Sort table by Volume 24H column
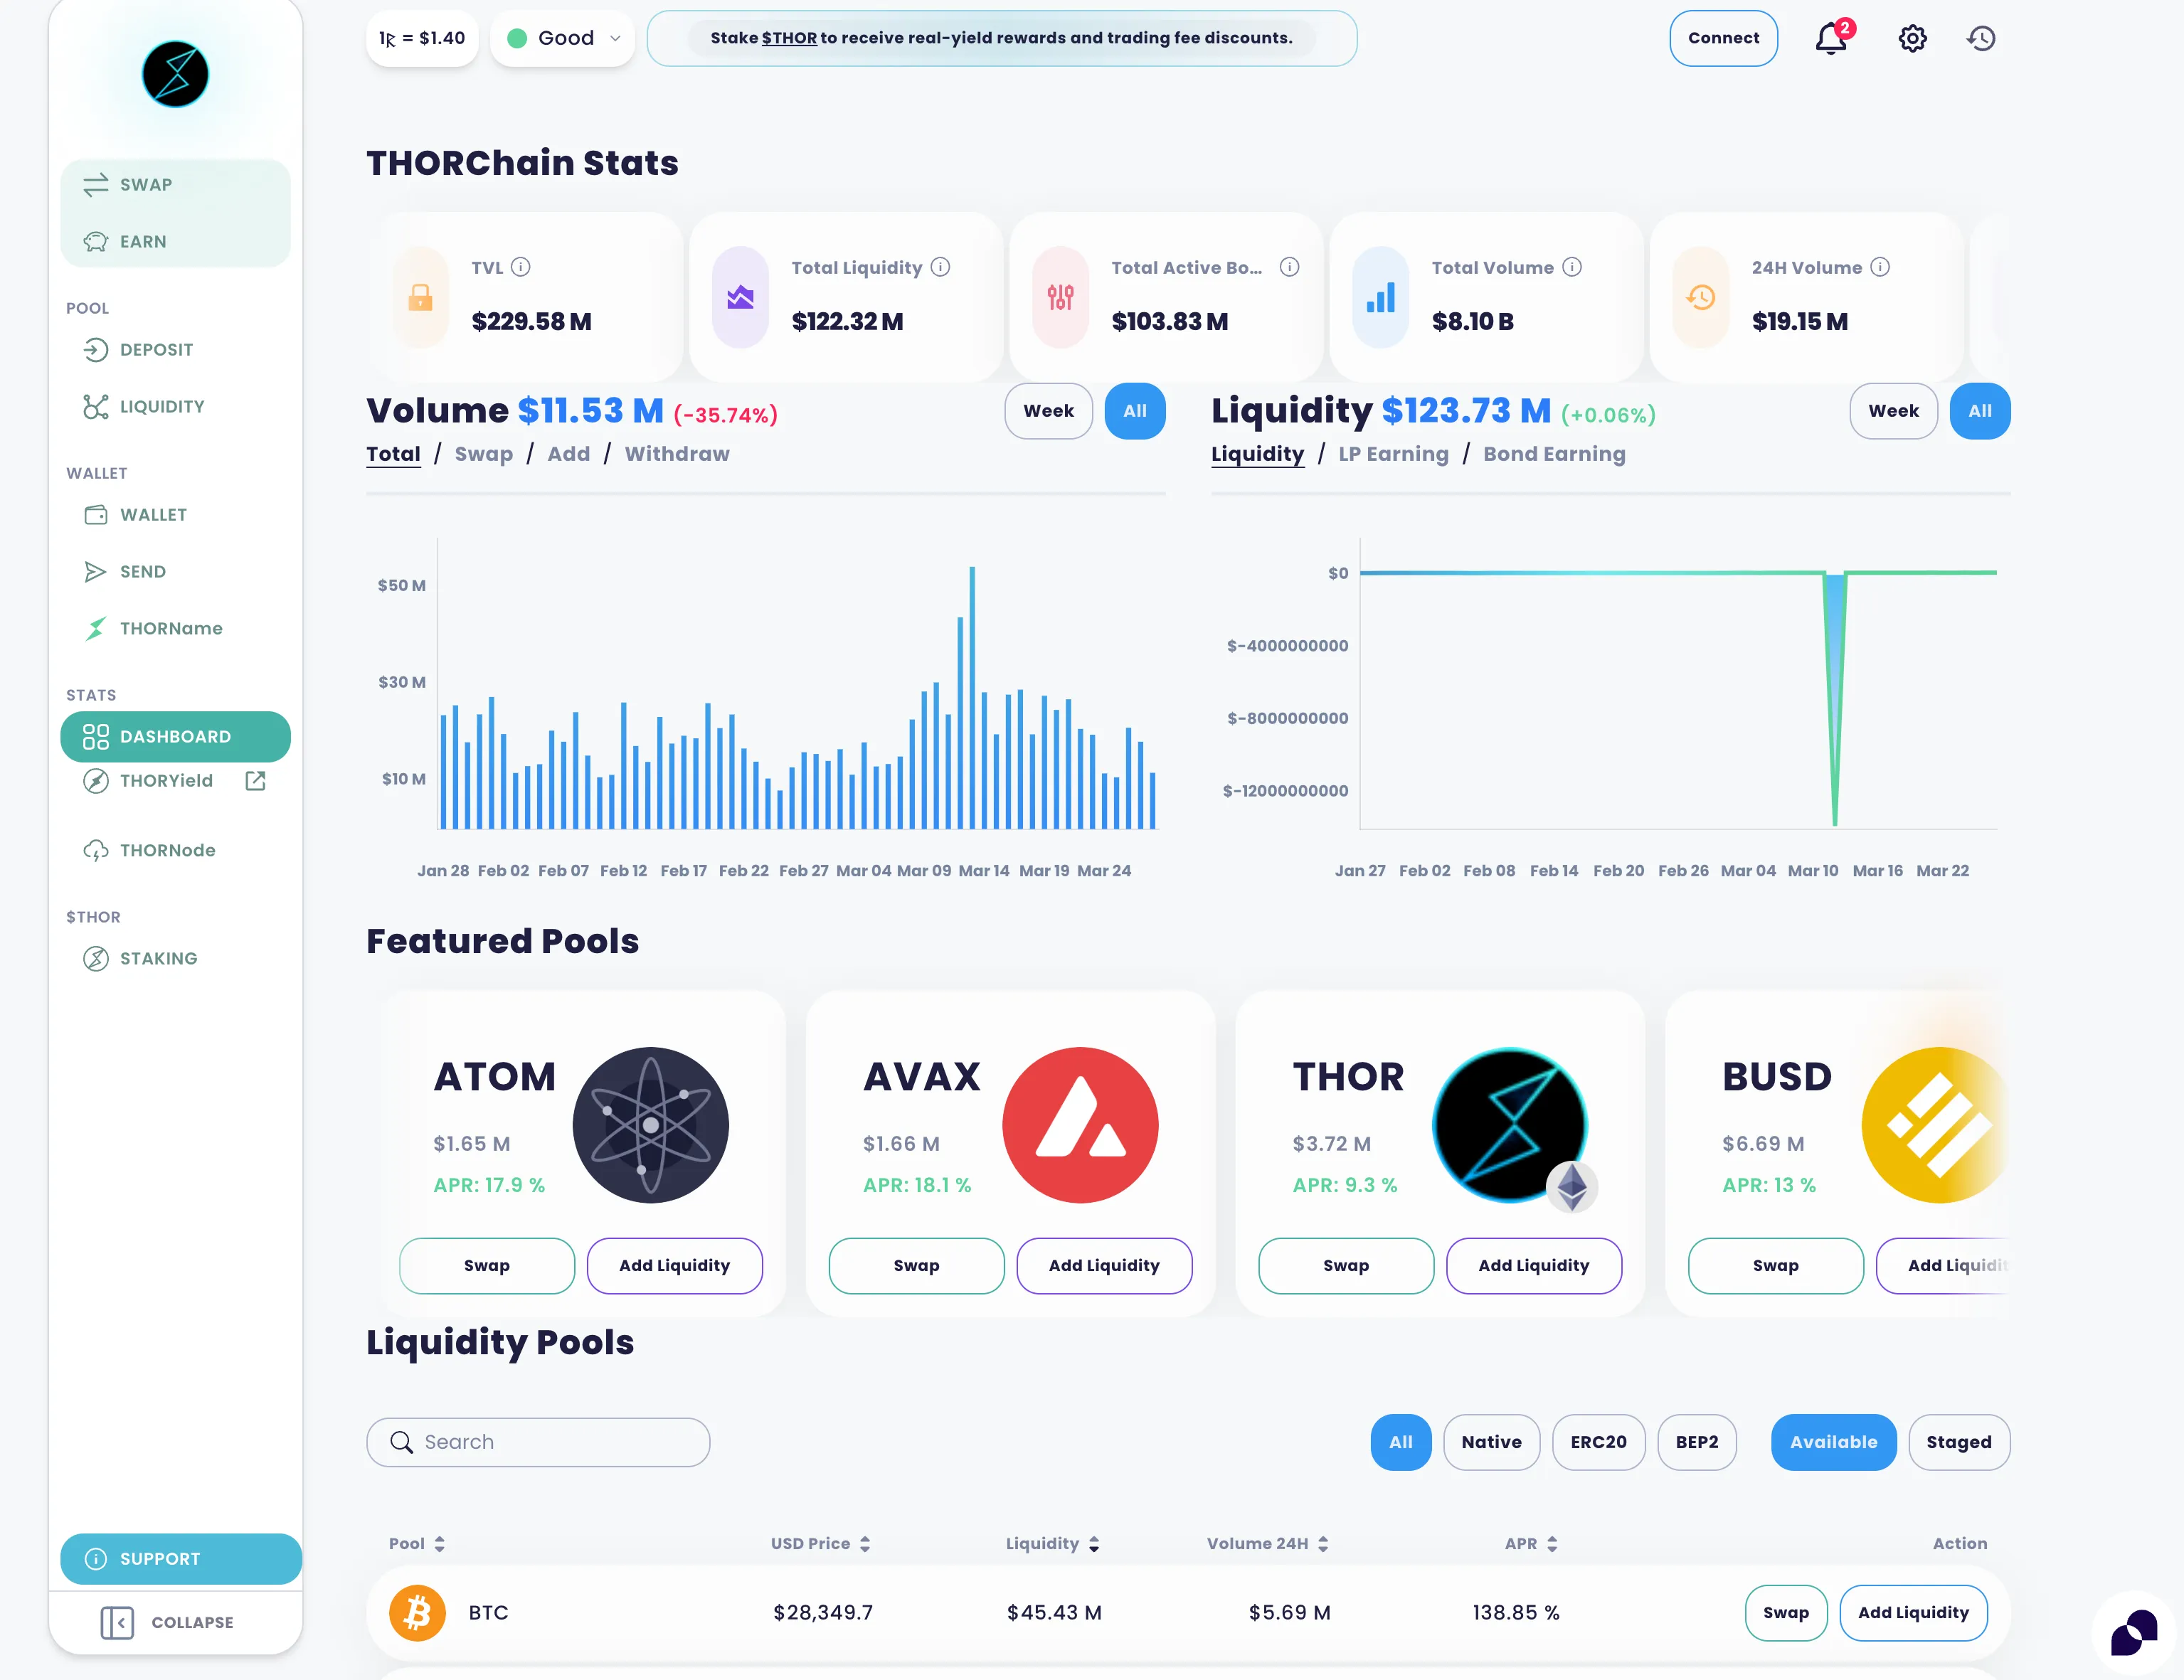 pyautogui.click(x=1268, y=1544)
